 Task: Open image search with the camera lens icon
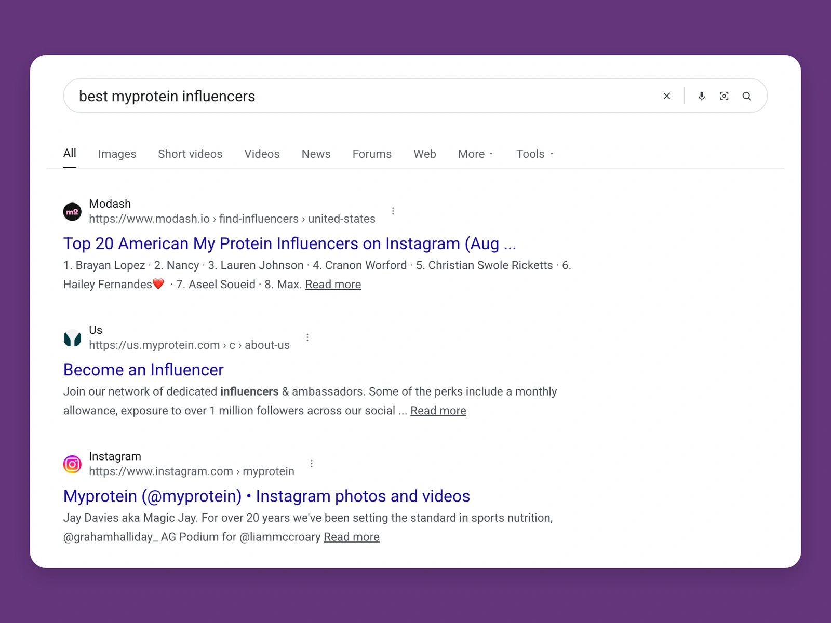(724, 96)
